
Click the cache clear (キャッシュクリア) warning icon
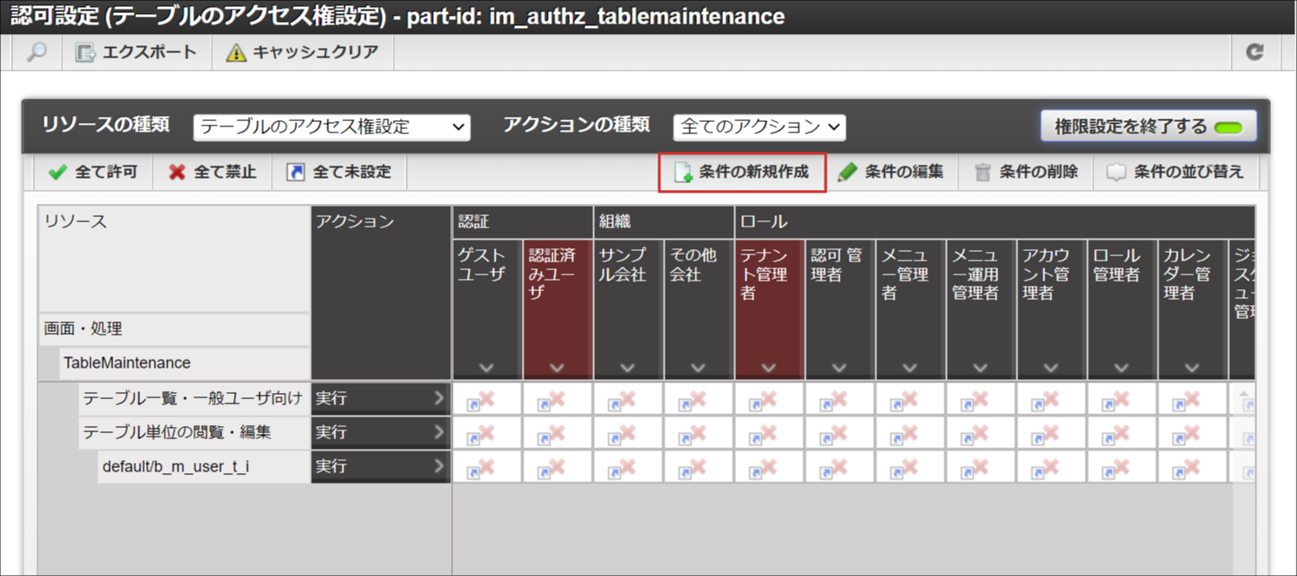(236, 53)
